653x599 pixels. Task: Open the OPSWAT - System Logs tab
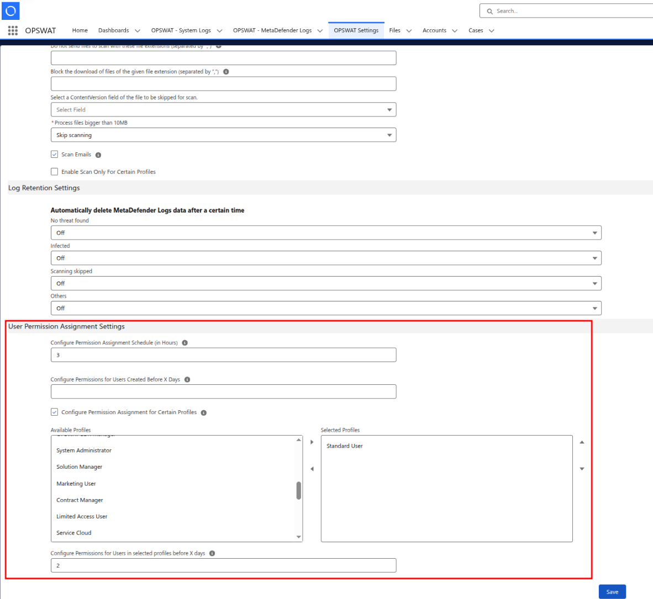[181, 30]
